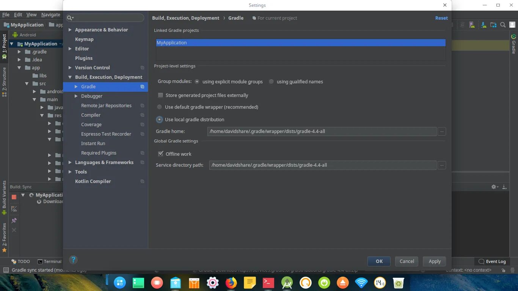This screenshot has height=291, width=518.
Task: Click the status bar tool-window toggle square
Action: pos(6,270)
